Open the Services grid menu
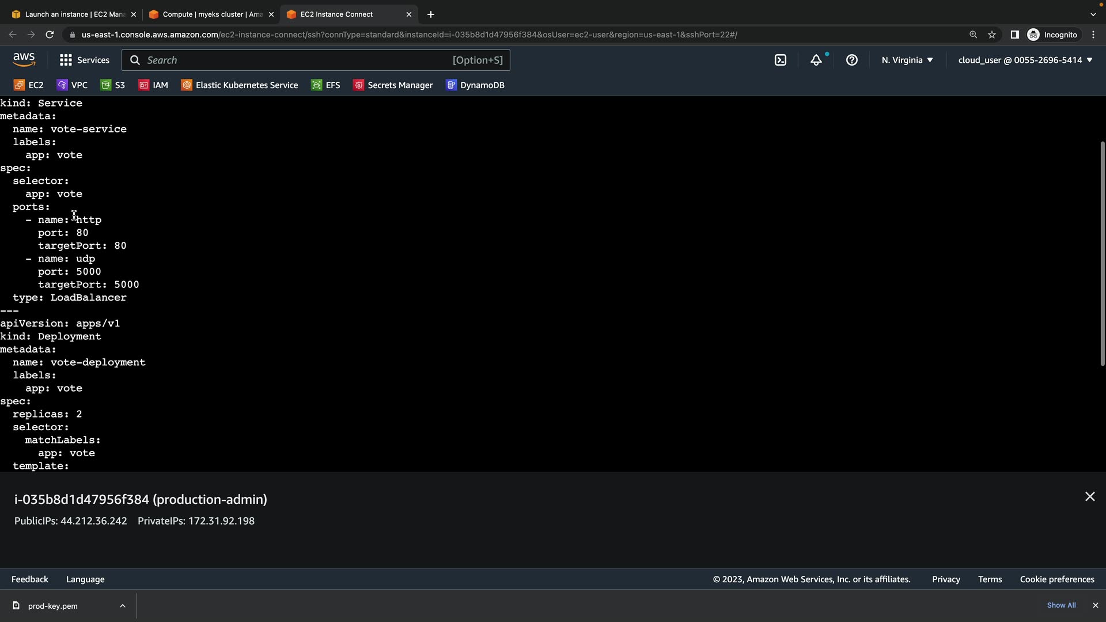 click(x=85, y=60)
